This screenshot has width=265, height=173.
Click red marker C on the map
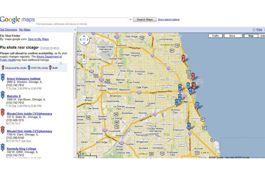[x=194, y=86]
